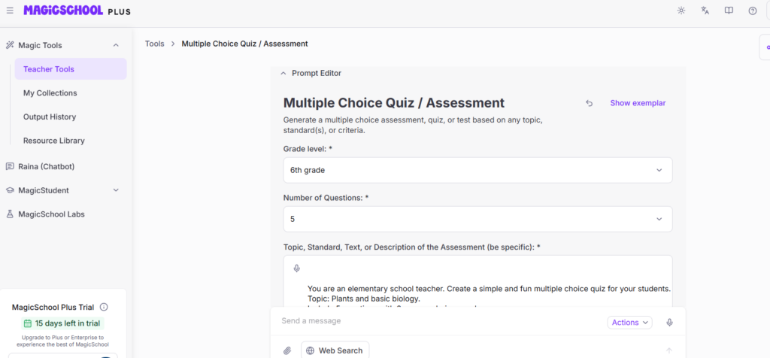Open Raina (Chatbot) from sidebar
Screen dimensions: 770x358
(46, 166)
